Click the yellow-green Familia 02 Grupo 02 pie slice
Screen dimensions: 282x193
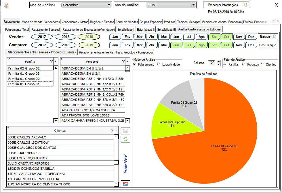click(172, 124)
